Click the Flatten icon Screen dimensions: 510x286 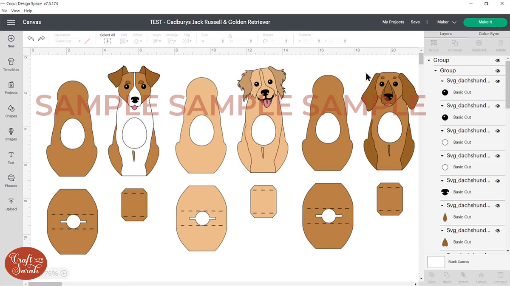(x=481, y=278)
